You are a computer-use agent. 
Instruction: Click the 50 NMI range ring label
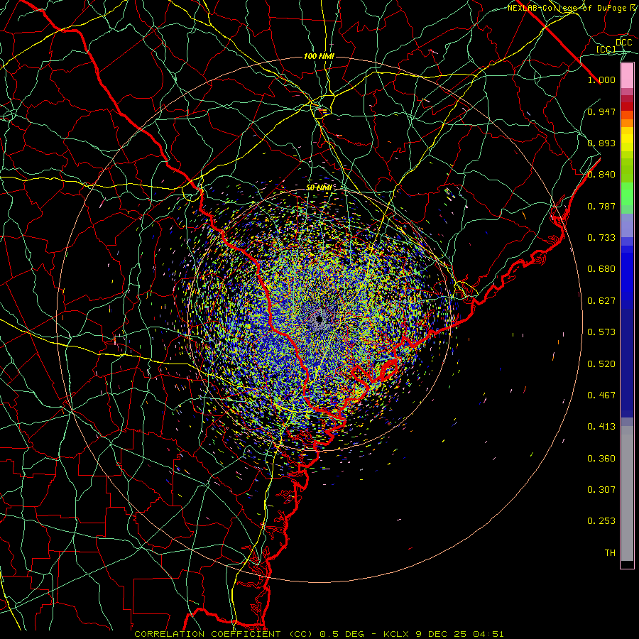(319, 188)
